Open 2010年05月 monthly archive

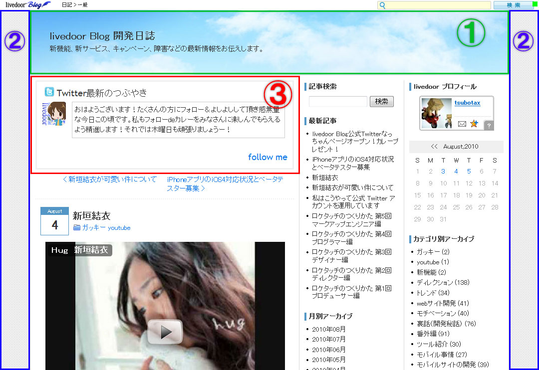tap(328, 360)
